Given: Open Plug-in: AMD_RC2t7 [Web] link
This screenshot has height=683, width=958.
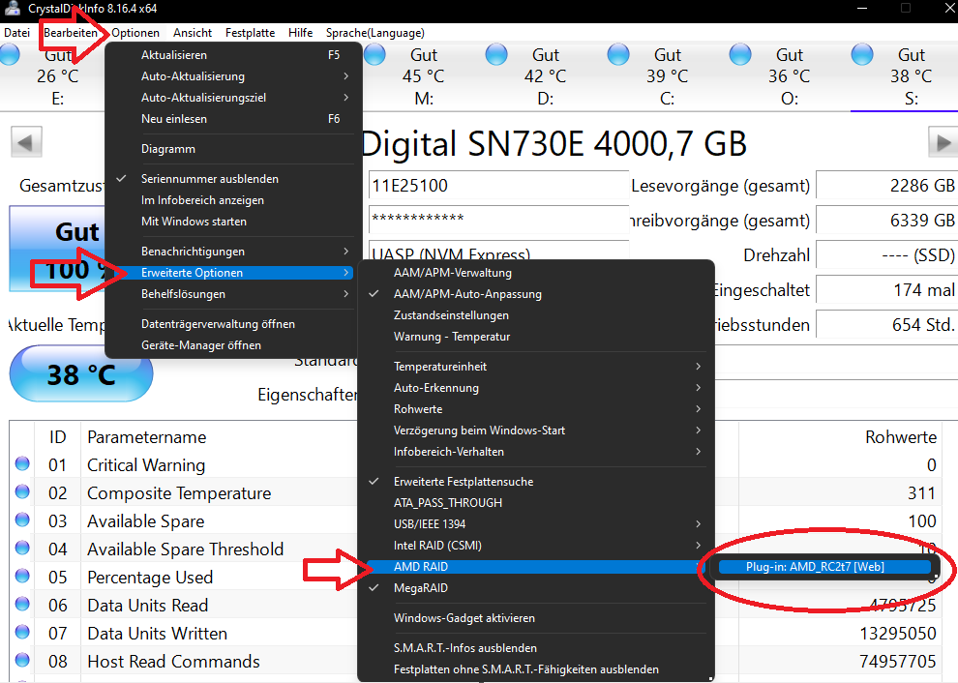Looking at the screenshot, I should (824, 567).
